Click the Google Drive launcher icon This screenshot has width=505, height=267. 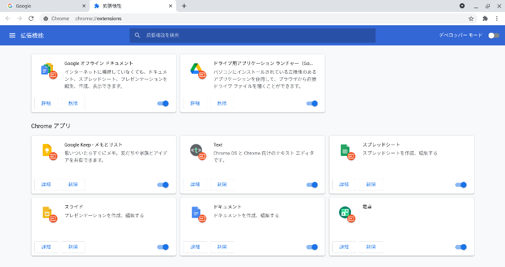pos(198,71)
